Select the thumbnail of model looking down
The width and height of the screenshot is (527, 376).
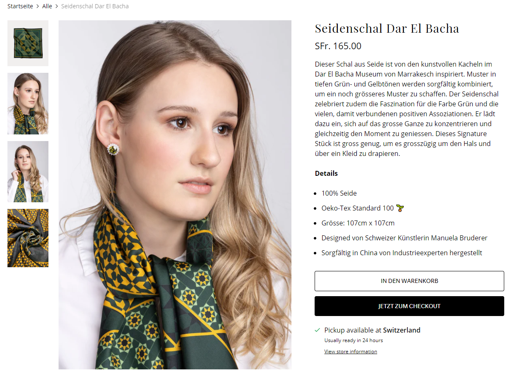(x=28, y=104)
